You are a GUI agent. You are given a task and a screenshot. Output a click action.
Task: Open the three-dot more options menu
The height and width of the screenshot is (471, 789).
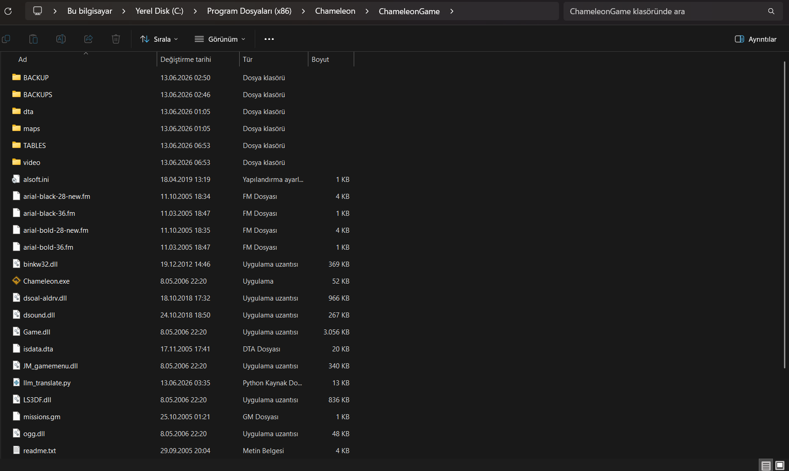tap(269, 39)
